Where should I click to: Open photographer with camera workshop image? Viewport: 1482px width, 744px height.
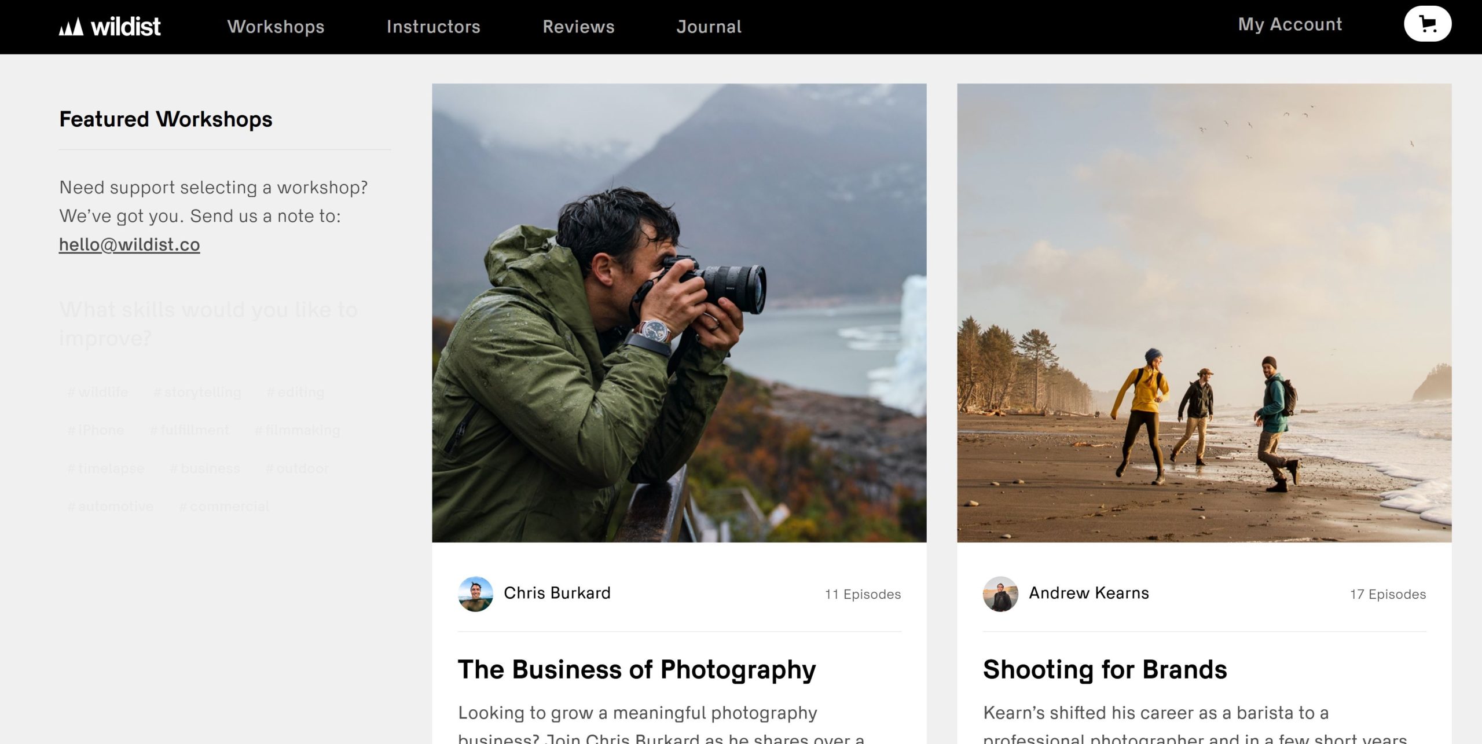tap(679, 313)
